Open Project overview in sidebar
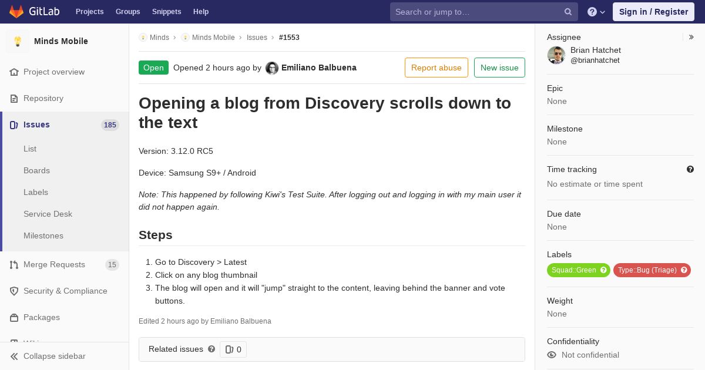 pos(54,72)
